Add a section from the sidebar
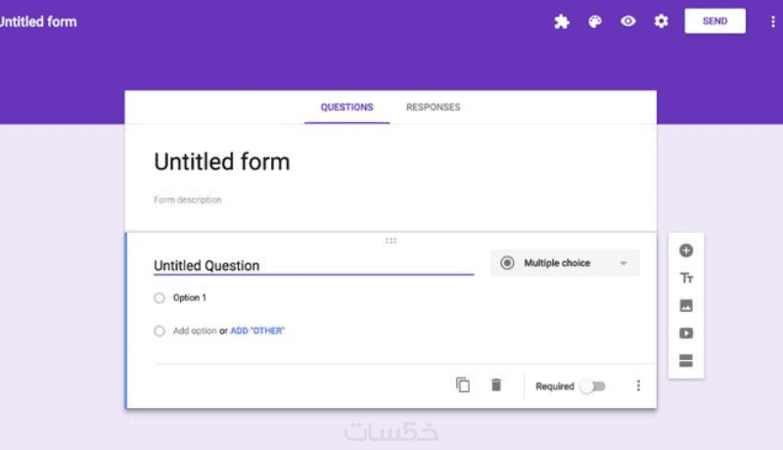The height and width of the screenshot is (450, 783). point(686,360)
